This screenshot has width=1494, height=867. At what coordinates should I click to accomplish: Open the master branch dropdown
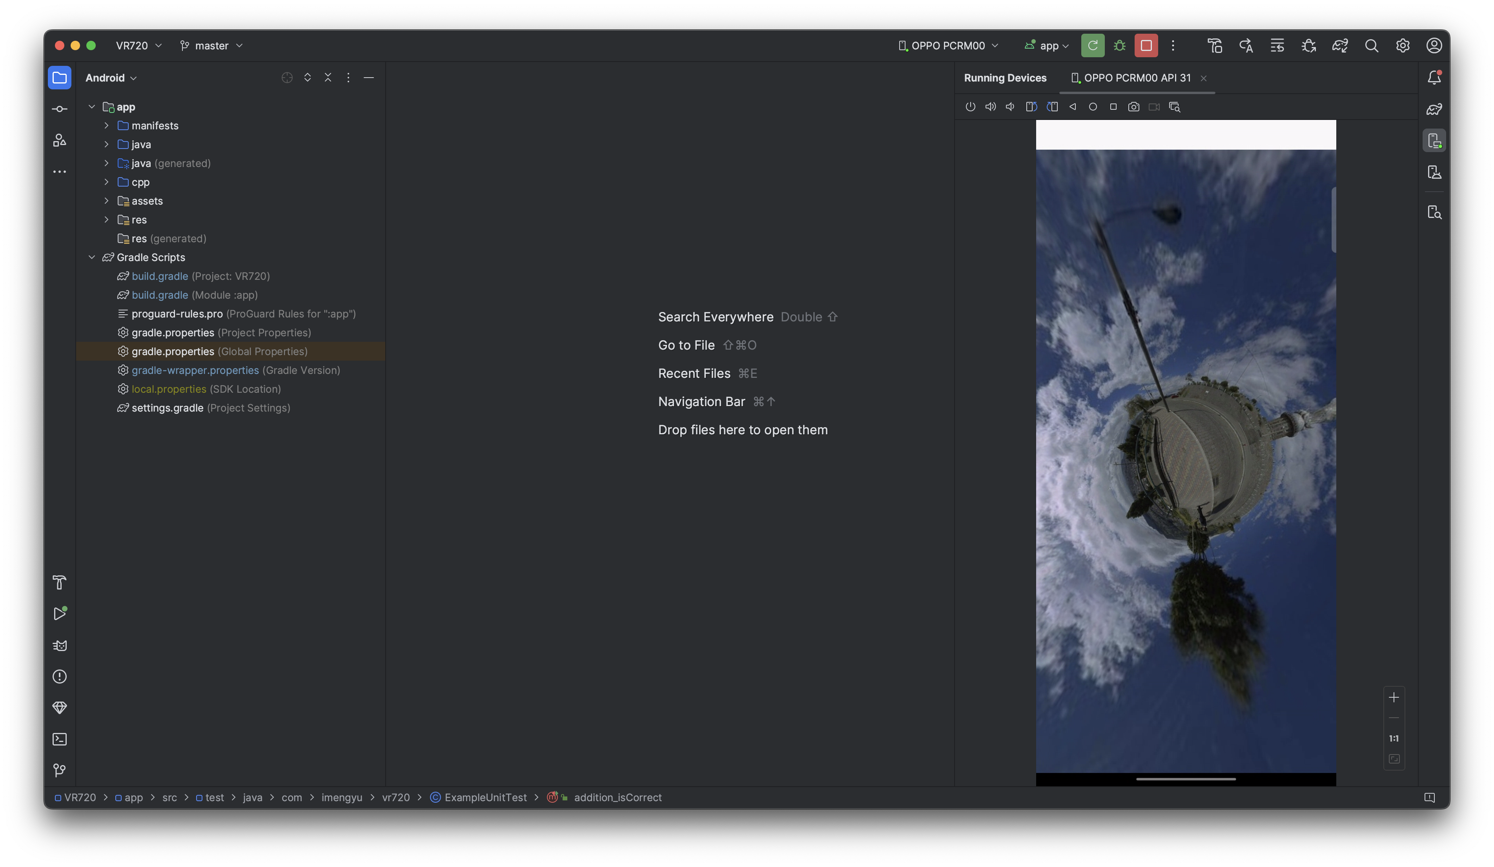click(x=211, y=45)
